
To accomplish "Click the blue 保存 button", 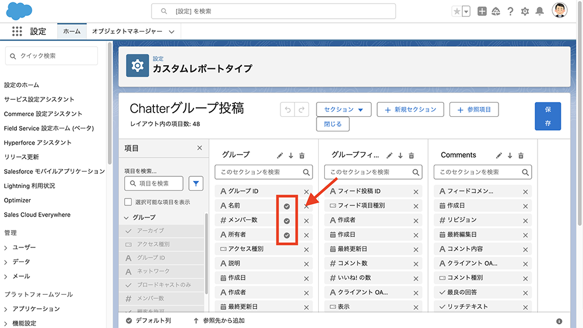I will point(547,116).
